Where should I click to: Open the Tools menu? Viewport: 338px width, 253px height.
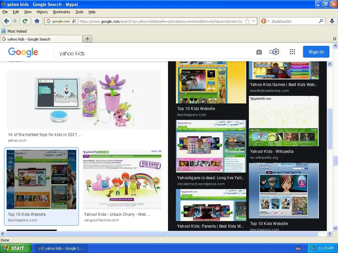(x=79, y=12)
